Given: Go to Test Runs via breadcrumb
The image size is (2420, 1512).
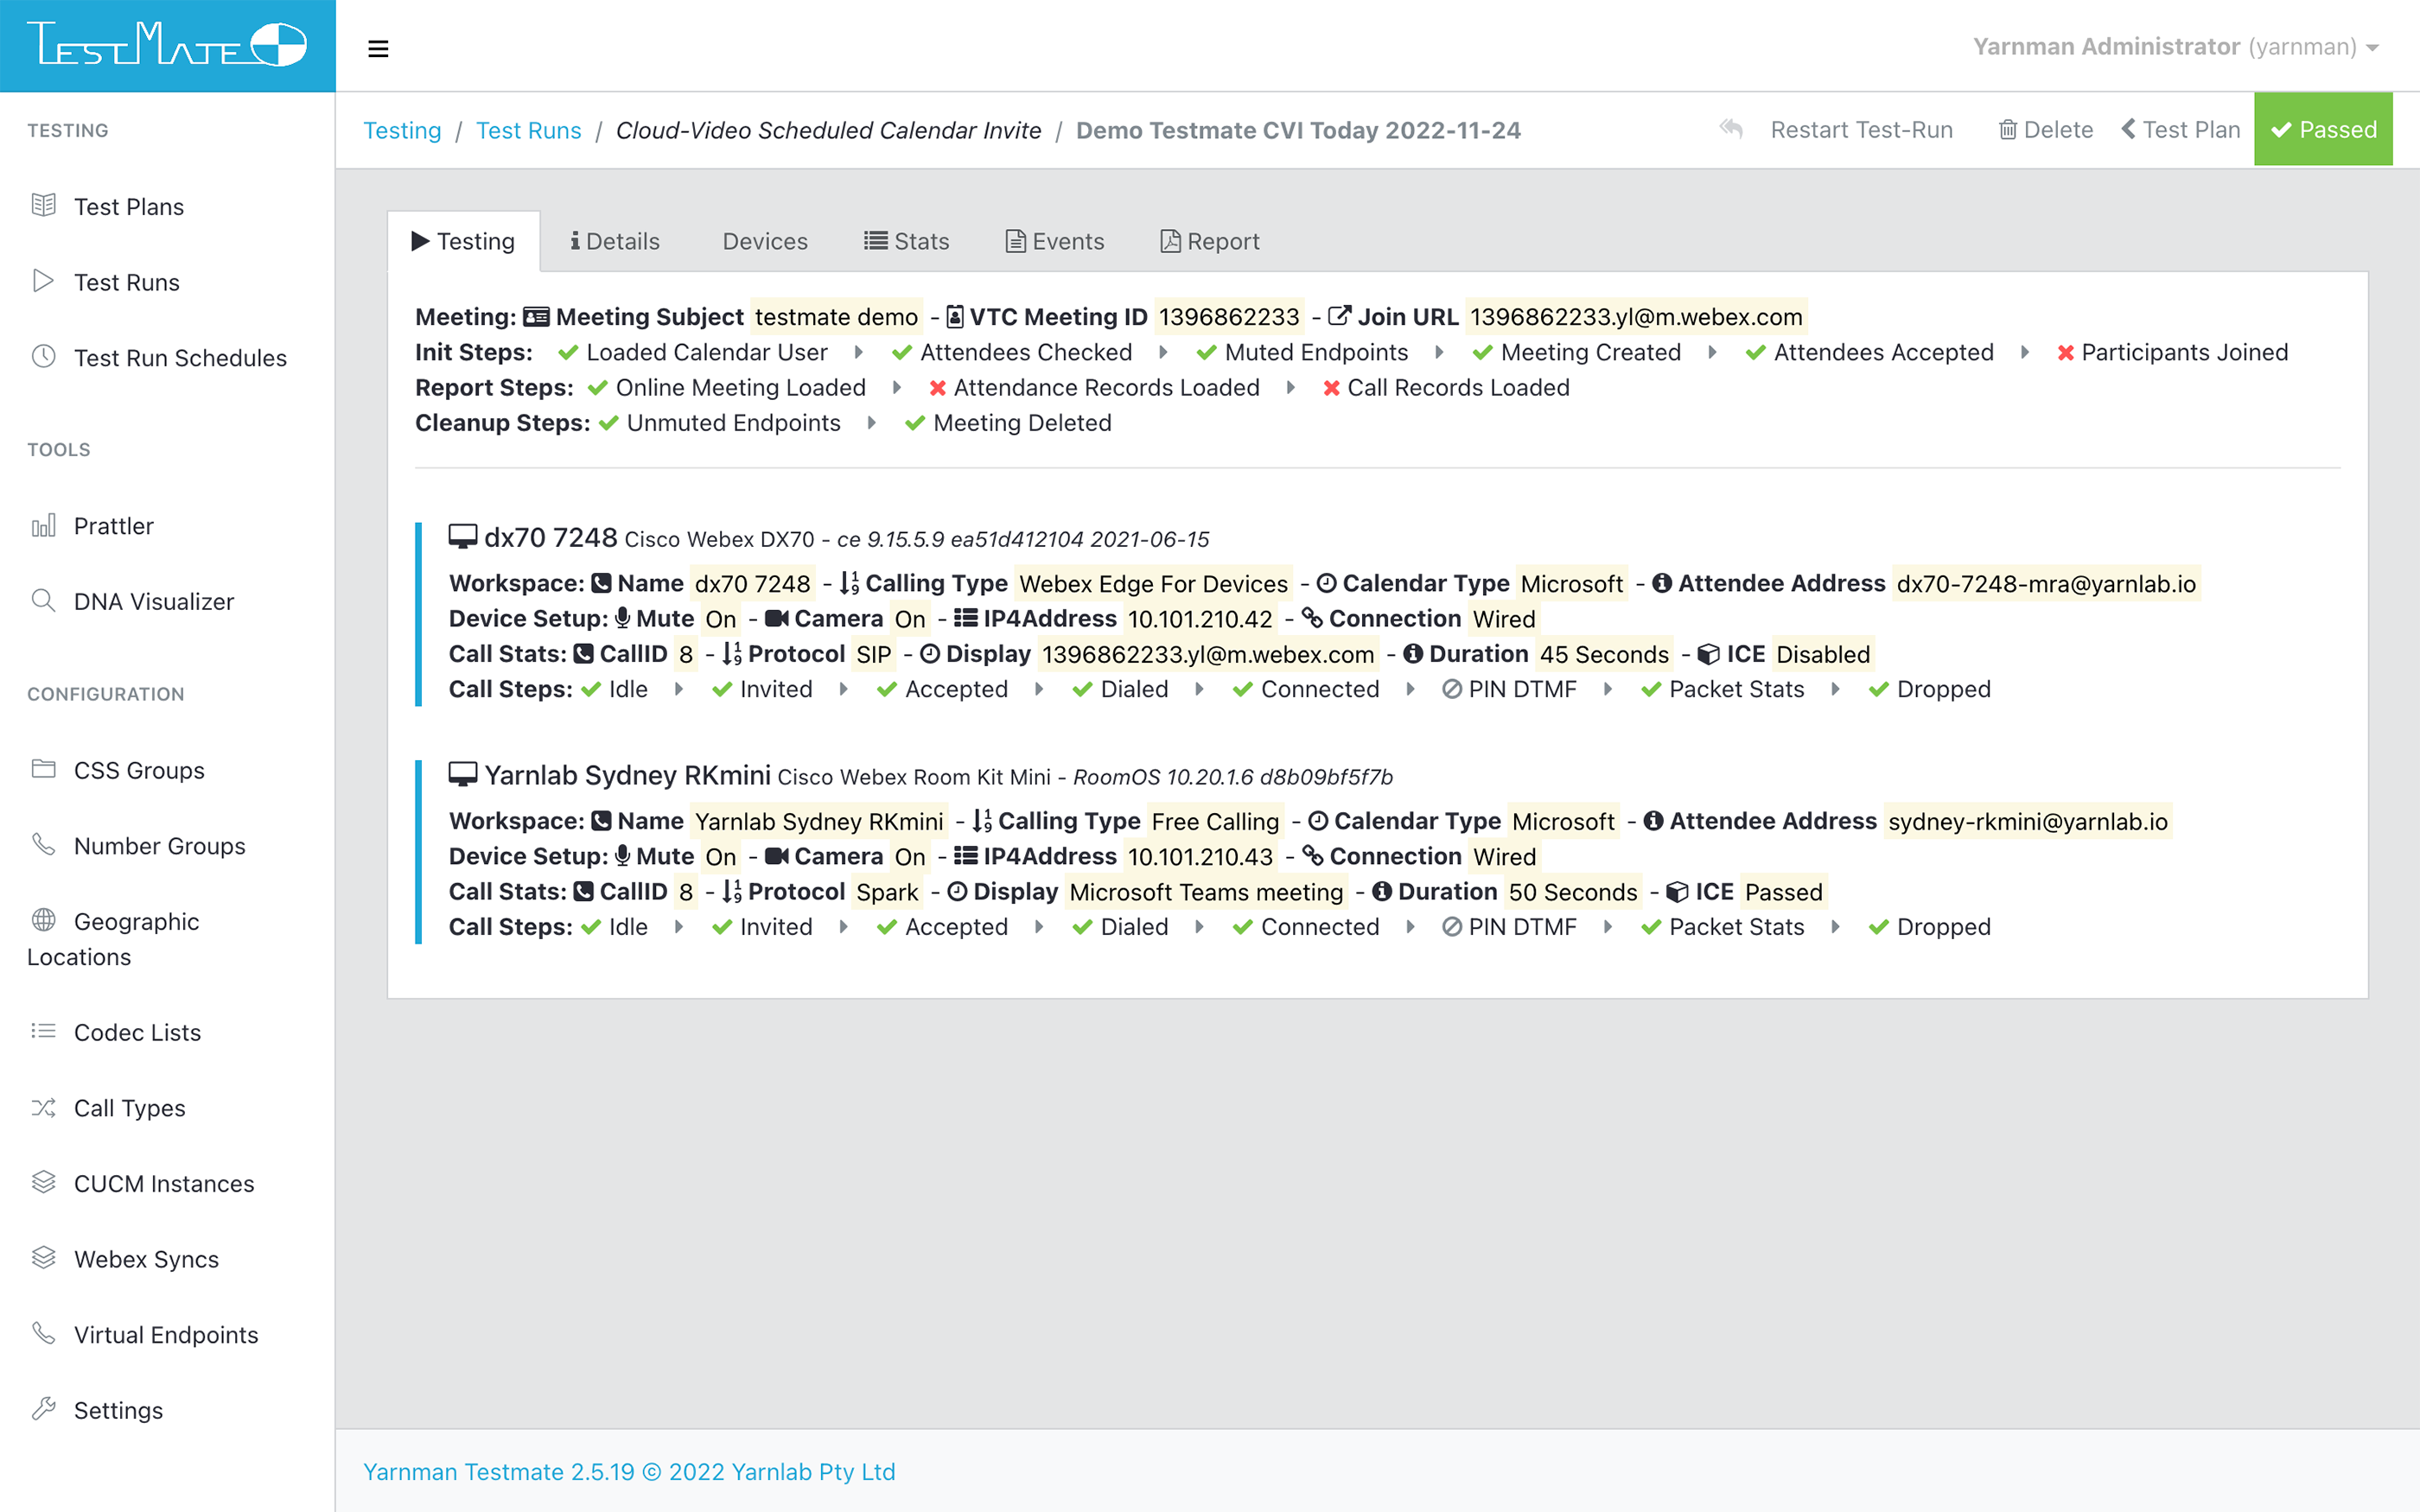Looking at the screenshot, I should click(x=529, y=130).
